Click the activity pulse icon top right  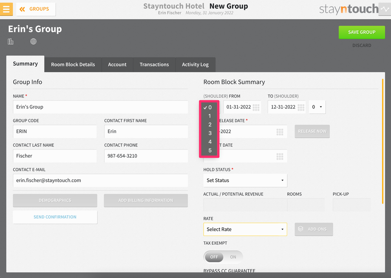click(x=385, y=9)
